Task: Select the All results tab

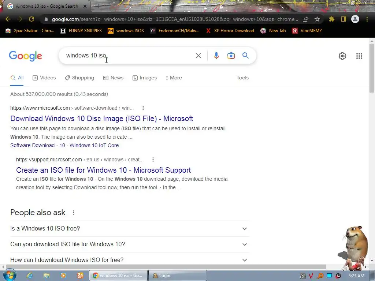Action: [x=17, y=78]
